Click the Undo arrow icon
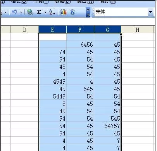Viewport: 157px width, 151px height. 15,12
